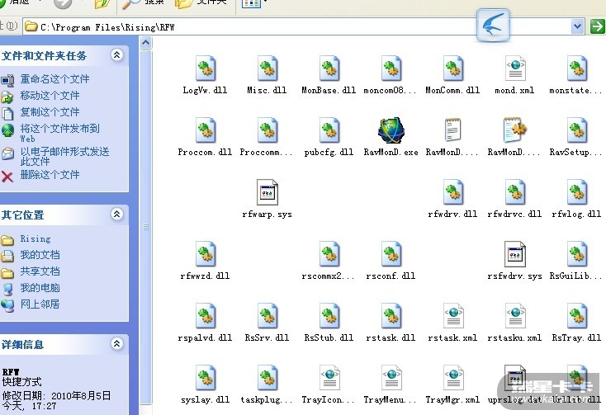Collapse the 其它位置 panel
606x415 pixels.
(x=116, y=215)
